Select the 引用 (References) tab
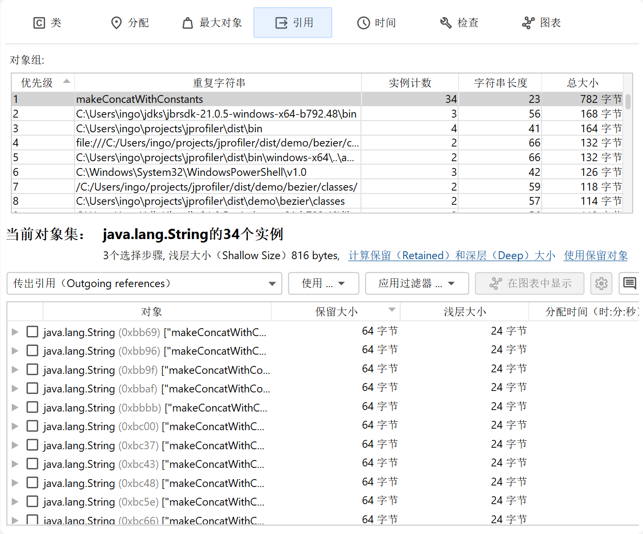Image resolution: width=643 pixels, height=534 pixels. 293,23
